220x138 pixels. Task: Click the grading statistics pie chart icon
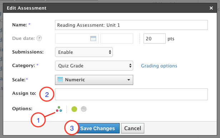point(84,109)
